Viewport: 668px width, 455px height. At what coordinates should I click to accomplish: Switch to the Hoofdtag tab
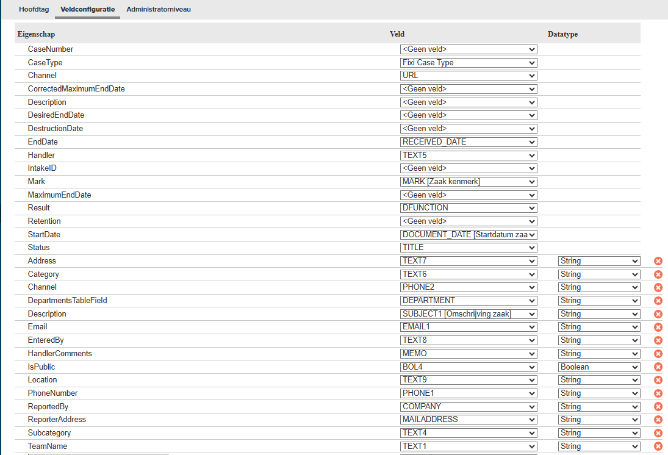[34, 9]
